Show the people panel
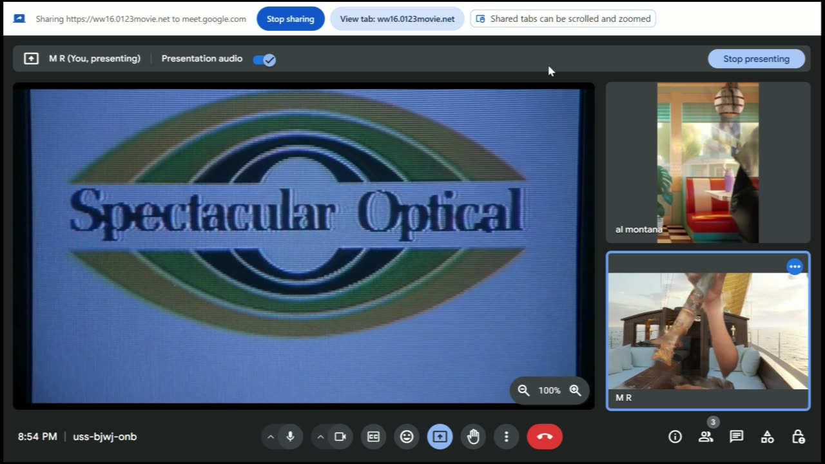This screenshot has height=464, width=825. click(706, 437)
